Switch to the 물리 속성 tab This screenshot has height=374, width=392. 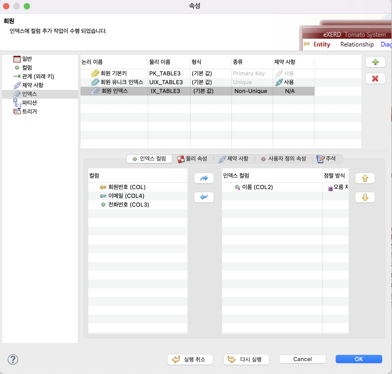[x=192, y=159]
